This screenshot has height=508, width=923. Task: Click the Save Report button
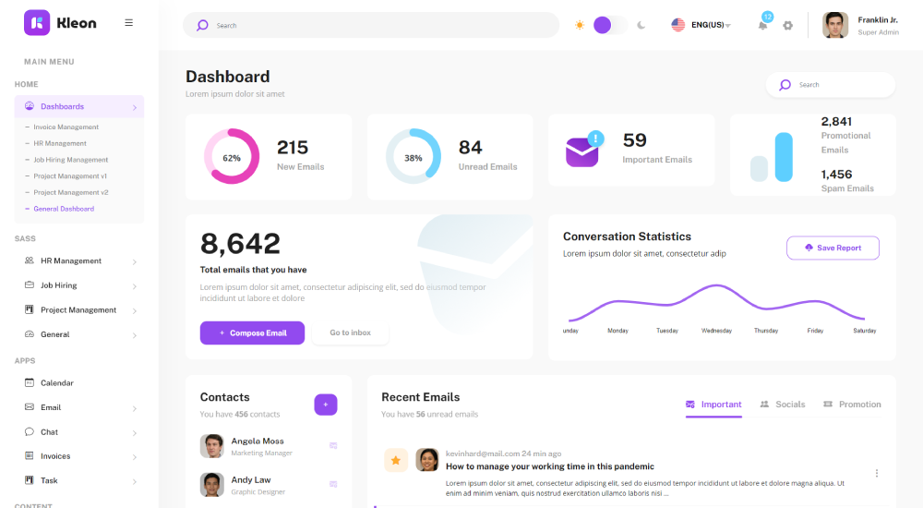tap(833, 248)
